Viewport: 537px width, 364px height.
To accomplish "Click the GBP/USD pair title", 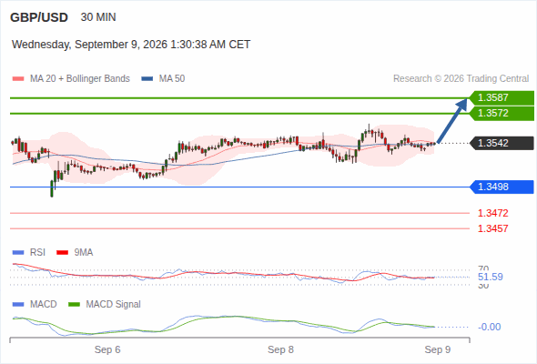I will [39, 17].
